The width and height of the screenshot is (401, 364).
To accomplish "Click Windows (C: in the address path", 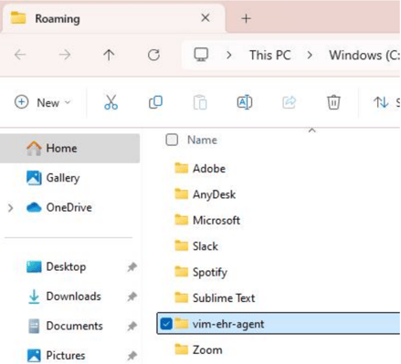I will click(364, 56).
